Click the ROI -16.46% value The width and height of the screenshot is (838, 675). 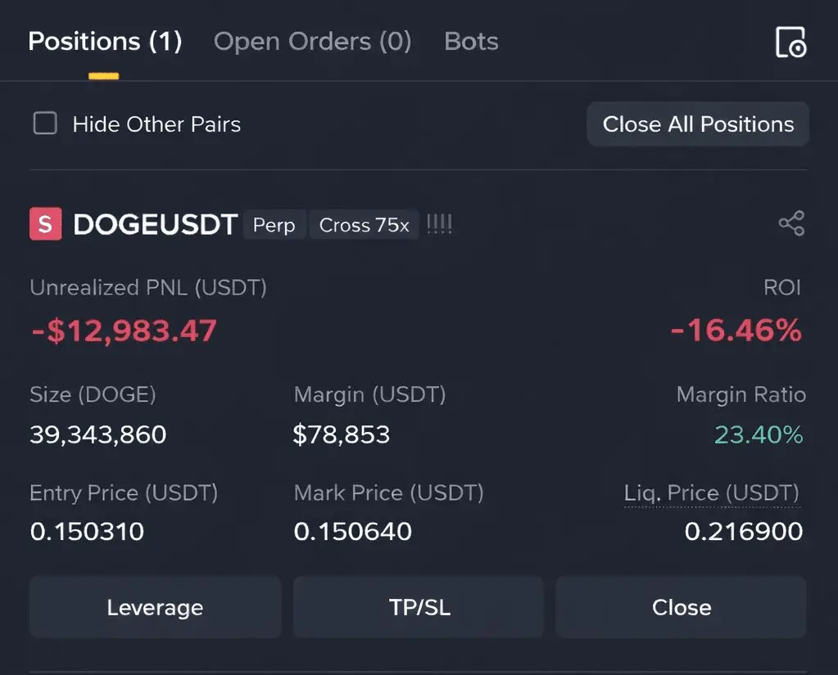pyautogui.click(x=736, y=331)
